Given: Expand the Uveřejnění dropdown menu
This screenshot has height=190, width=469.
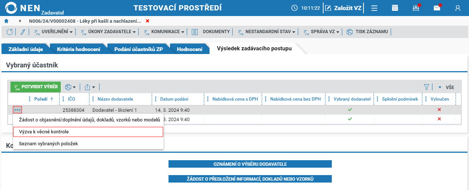Looking at the screenshot, I should pos(54,32).
